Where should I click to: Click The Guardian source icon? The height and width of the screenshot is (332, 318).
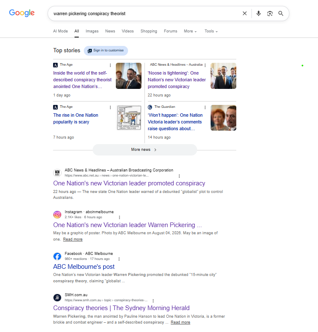(x=150, y=107)
